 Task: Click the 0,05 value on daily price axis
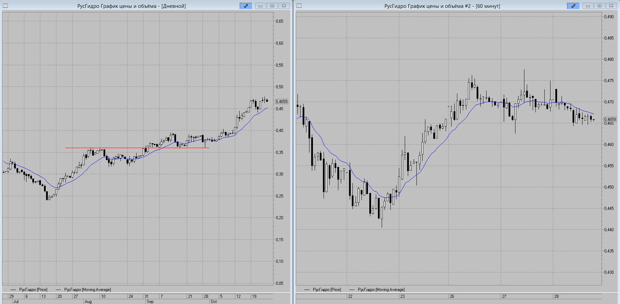(x=280, y=283)
